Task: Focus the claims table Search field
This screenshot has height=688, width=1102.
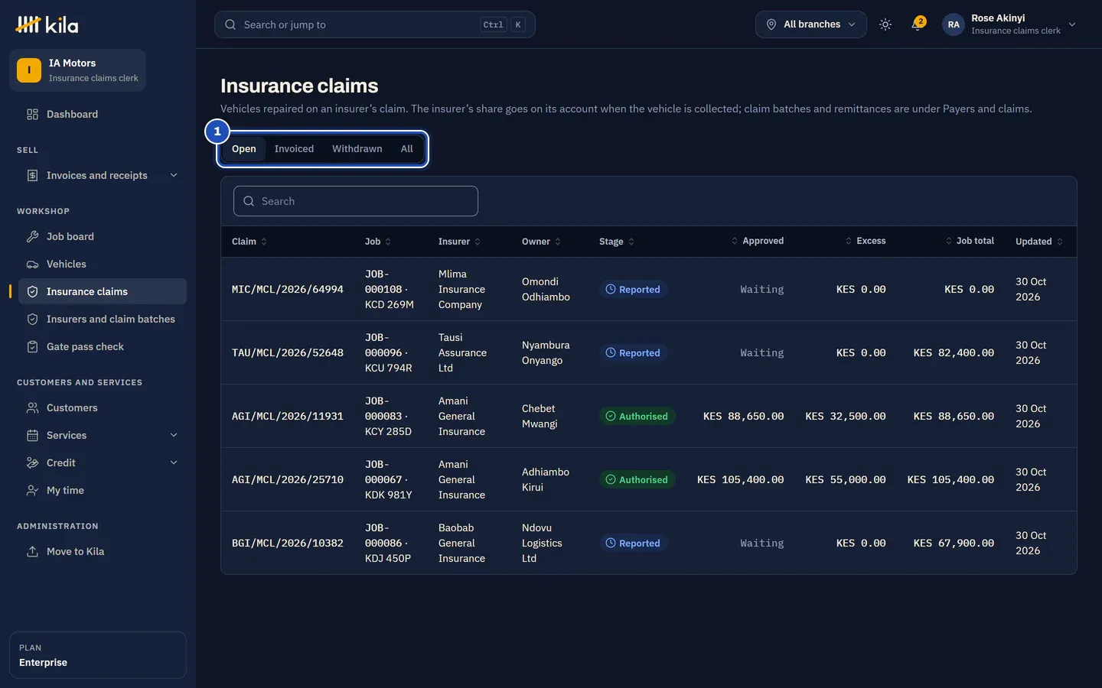Action: pyautogui.click(x=356, y=201)
